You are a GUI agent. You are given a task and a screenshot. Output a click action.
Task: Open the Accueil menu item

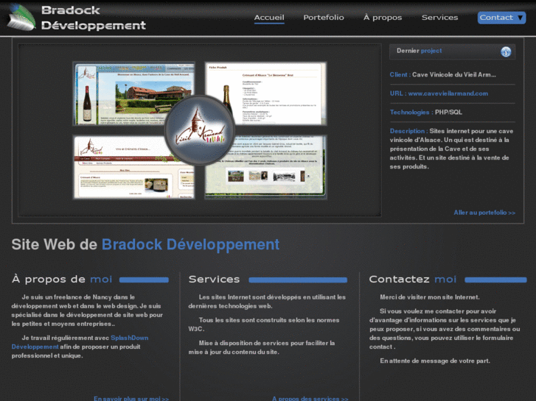pyautogui.click(x=269, y=18)
